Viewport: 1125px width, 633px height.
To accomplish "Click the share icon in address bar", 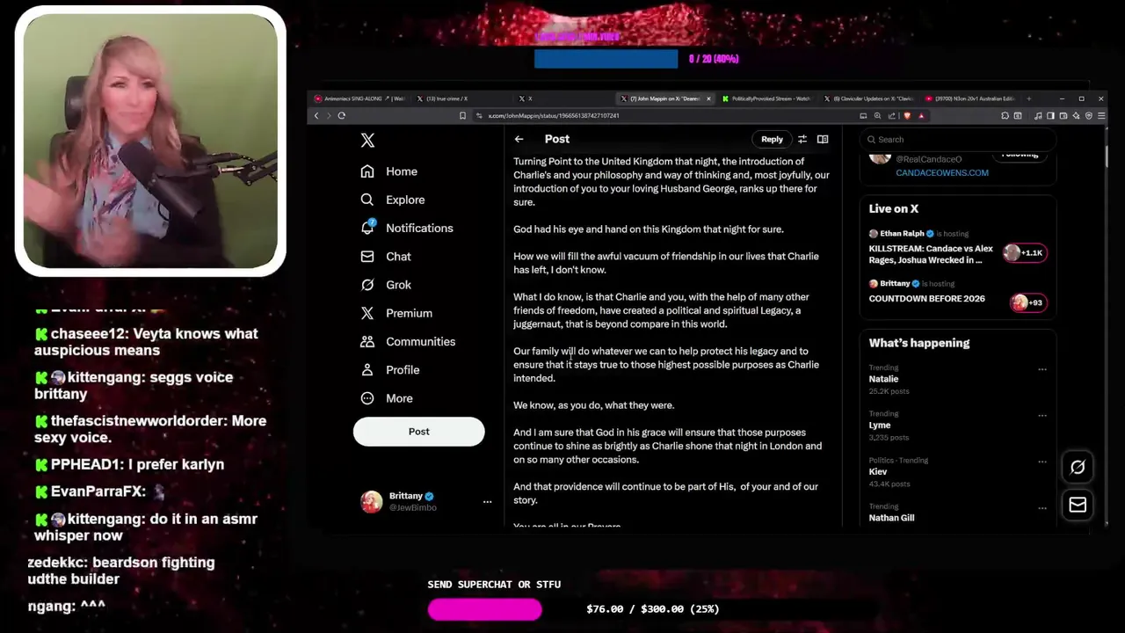I will [x=892, y=115].
